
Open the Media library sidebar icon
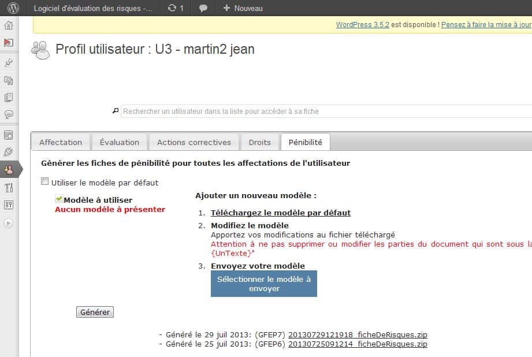(x=9, y=80)
